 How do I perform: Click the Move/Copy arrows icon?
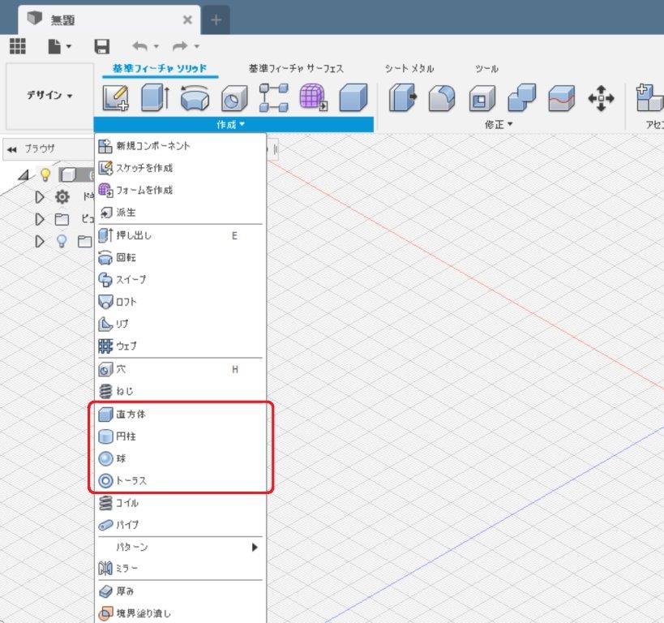601,99
